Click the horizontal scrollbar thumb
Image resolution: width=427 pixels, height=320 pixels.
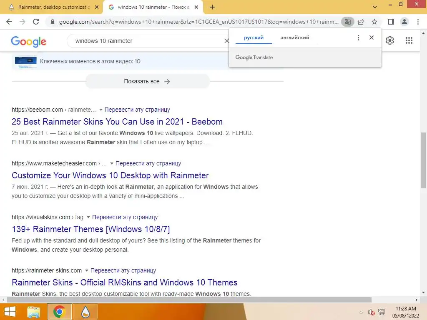point(189,300)
